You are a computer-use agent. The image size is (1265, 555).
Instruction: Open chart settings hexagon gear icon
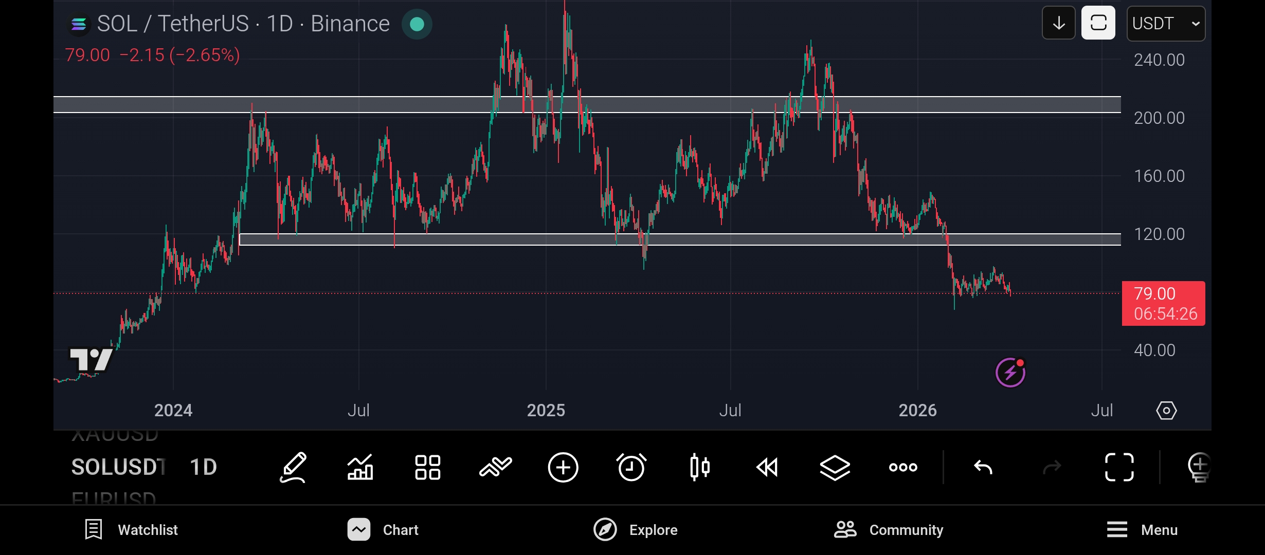[x=1166, y=411]
